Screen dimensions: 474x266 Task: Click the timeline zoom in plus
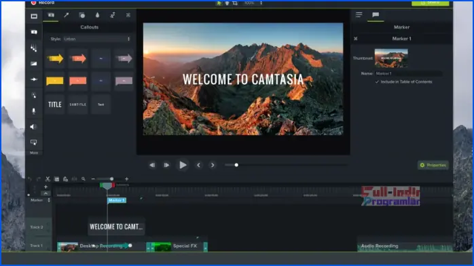point(127,179)
